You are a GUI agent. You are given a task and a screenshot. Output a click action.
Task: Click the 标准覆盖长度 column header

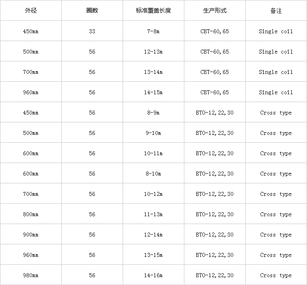point(153,11)
